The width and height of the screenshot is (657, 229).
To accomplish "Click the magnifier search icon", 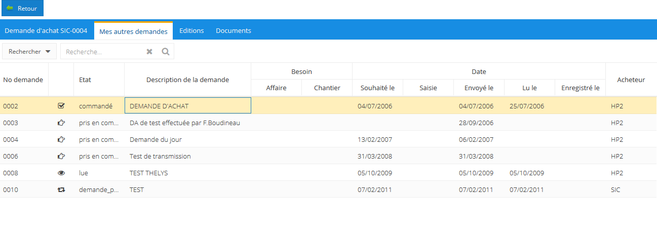I will coord(165,51).
